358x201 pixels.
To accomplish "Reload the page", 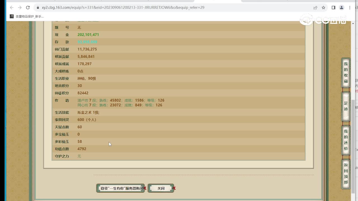I will click(x=28, y=8).
